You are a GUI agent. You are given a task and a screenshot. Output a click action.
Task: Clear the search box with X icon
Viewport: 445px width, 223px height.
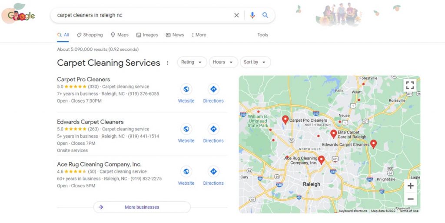[x=236, y=15]
